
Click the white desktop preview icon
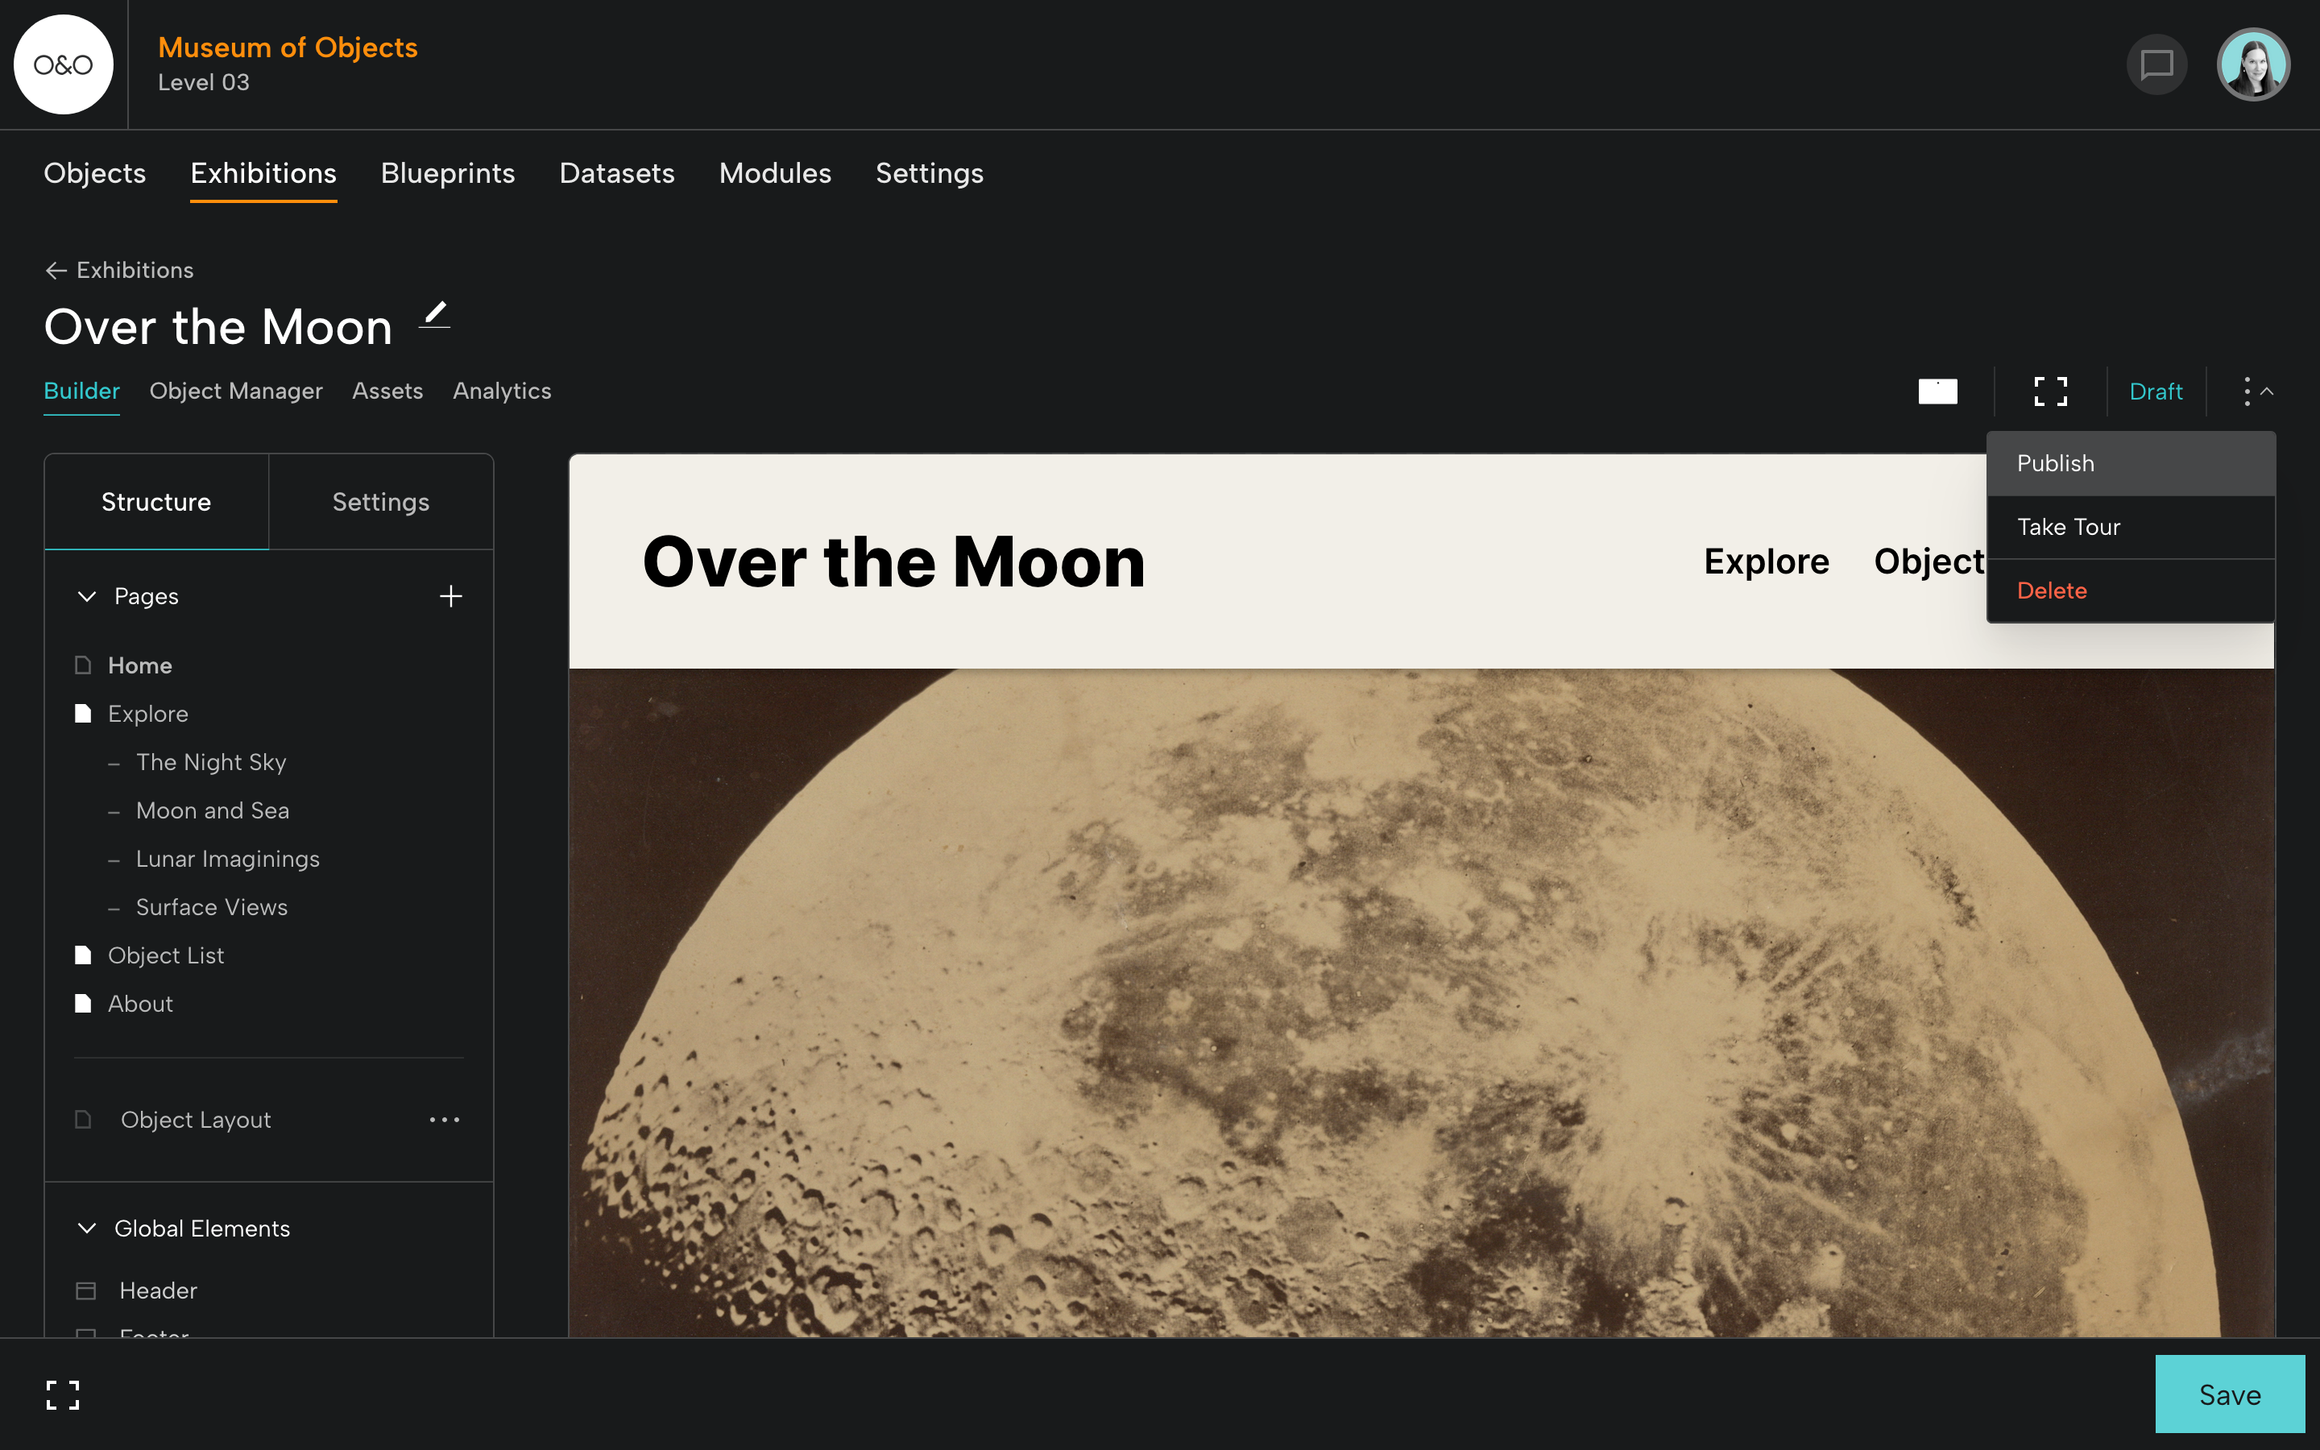point(1937,391)
